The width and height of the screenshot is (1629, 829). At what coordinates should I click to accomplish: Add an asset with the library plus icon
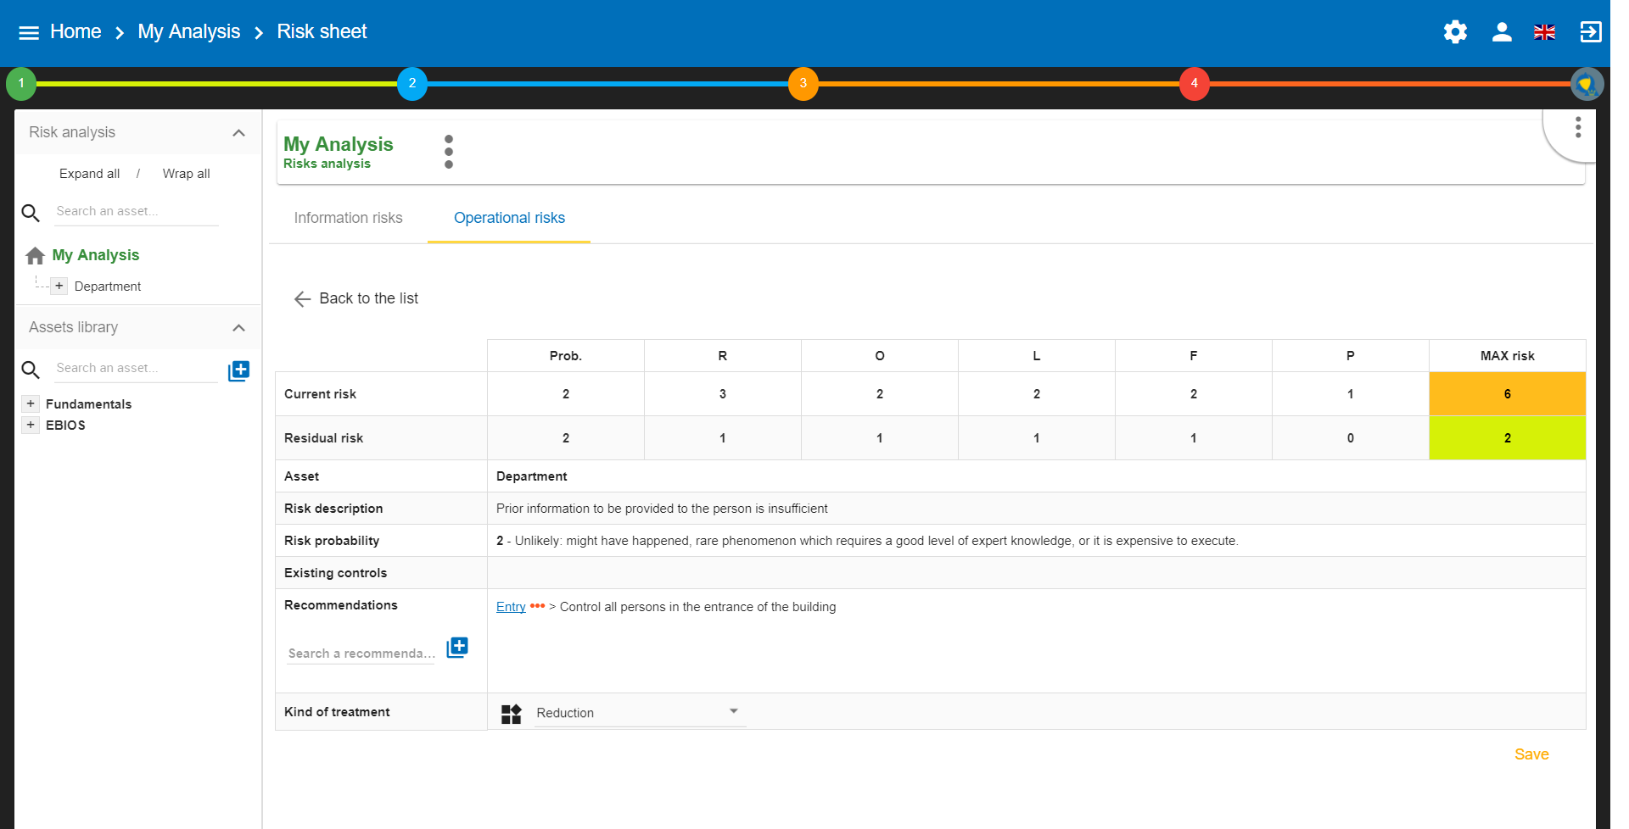point(238,370)
